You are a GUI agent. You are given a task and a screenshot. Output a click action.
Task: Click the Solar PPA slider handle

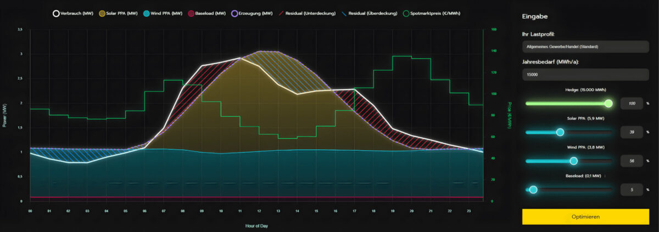560,132
